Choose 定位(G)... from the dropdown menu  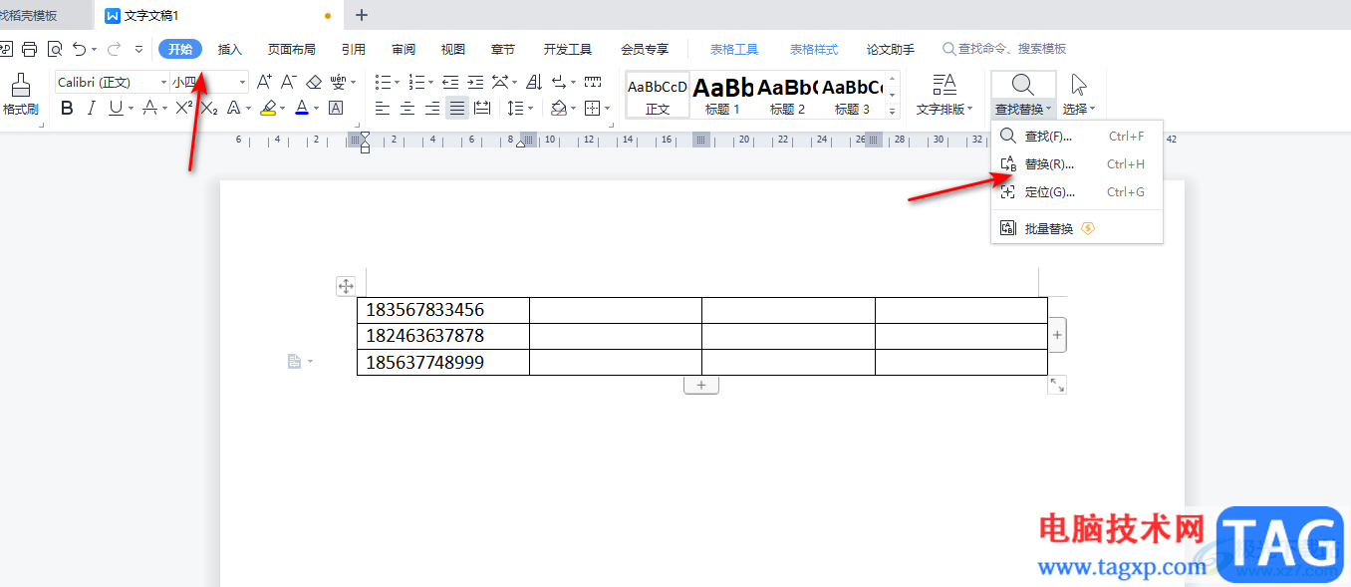point(1077,192)
